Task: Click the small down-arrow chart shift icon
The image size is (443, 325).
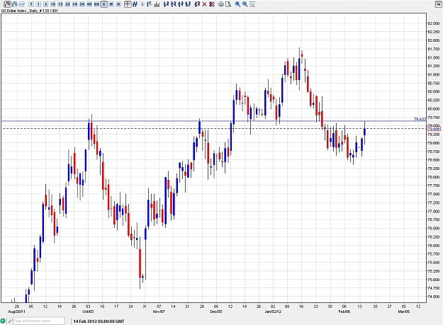Action: tap(142, 4)
